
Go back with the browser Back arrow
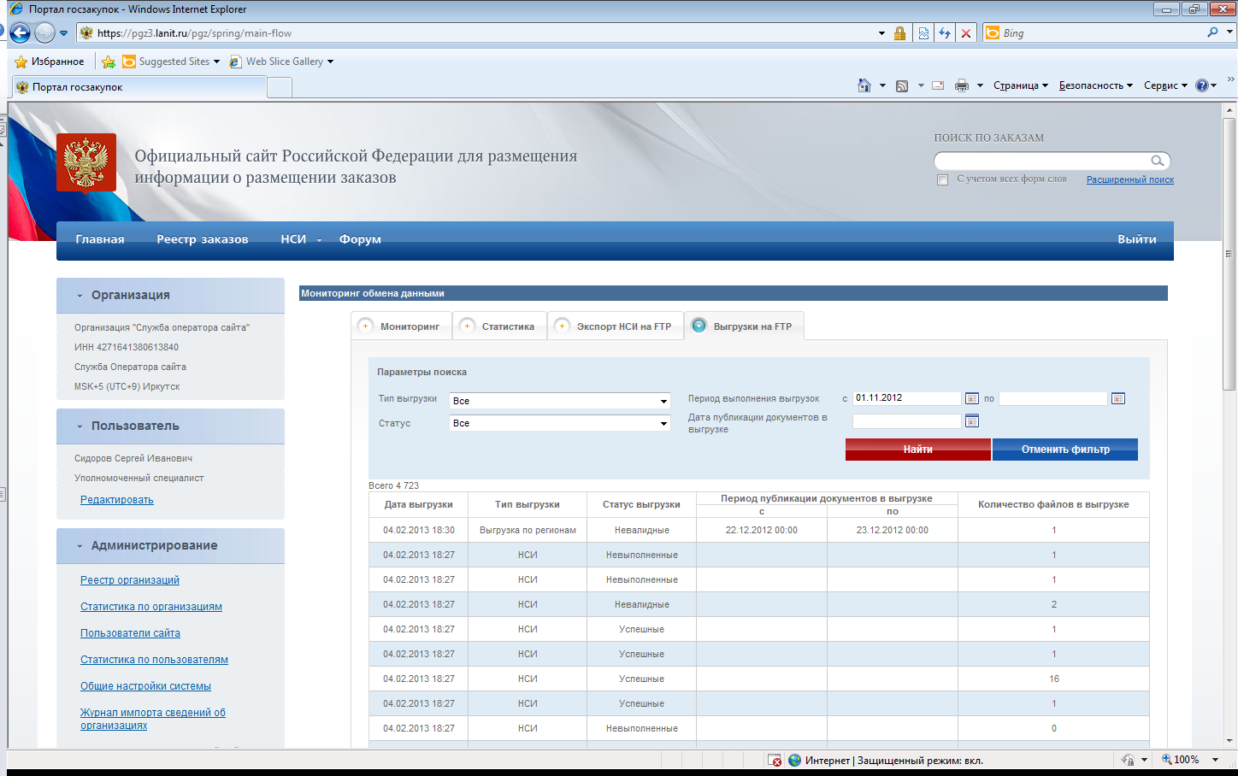click(20, 33)
